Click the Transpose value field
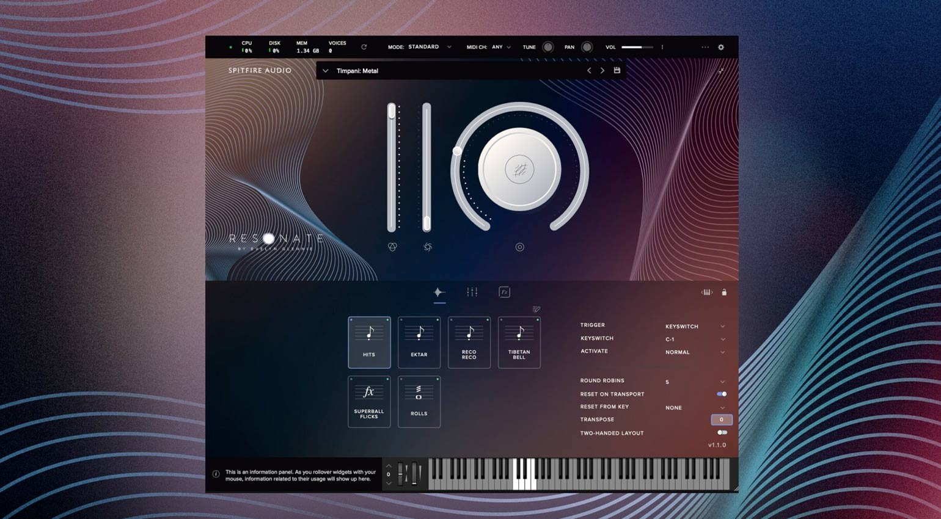 click(x=722, y=420)
